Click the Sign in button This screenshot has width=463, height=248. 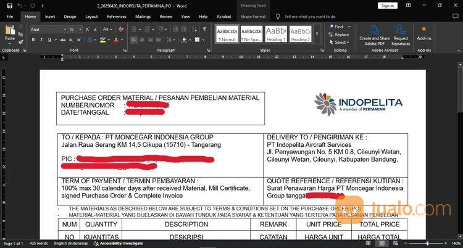387,6
